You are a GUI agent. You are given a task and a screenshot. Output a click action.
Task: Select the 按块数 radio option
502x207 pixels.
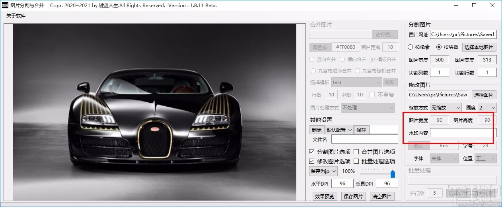pos(439,47)
